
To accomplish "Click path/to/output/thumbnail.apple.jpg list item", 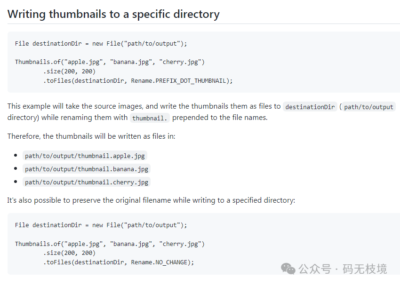I will tap(85, 156).
